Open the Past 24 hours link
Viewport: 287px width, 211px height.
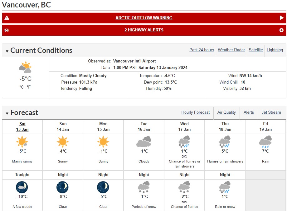click(202, 50)
